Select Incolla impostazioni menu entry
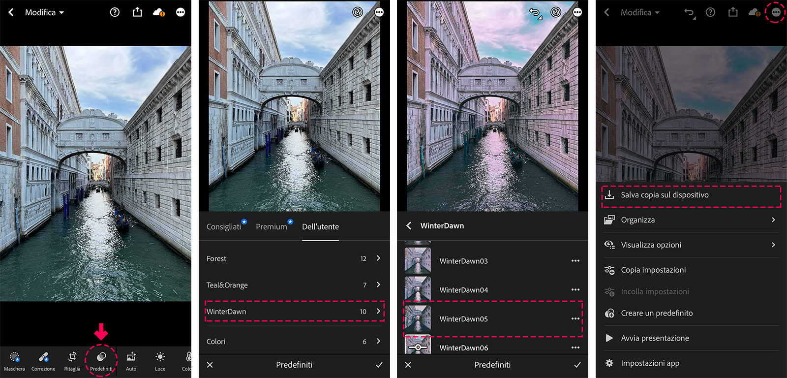787x378 pixels. pyautogui.click(x=691, y=291)
